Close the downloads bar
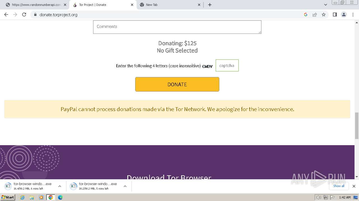Image resolution: width=359 pixels, height=201 pixels. coord(354,186)
